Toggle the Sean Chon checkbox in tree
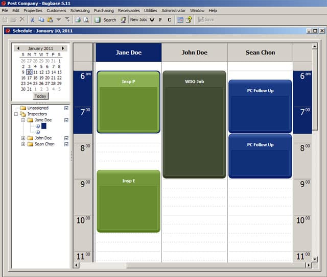Image resolution: width=327 pixels, height=277 pixels. (x=66, y=144)
